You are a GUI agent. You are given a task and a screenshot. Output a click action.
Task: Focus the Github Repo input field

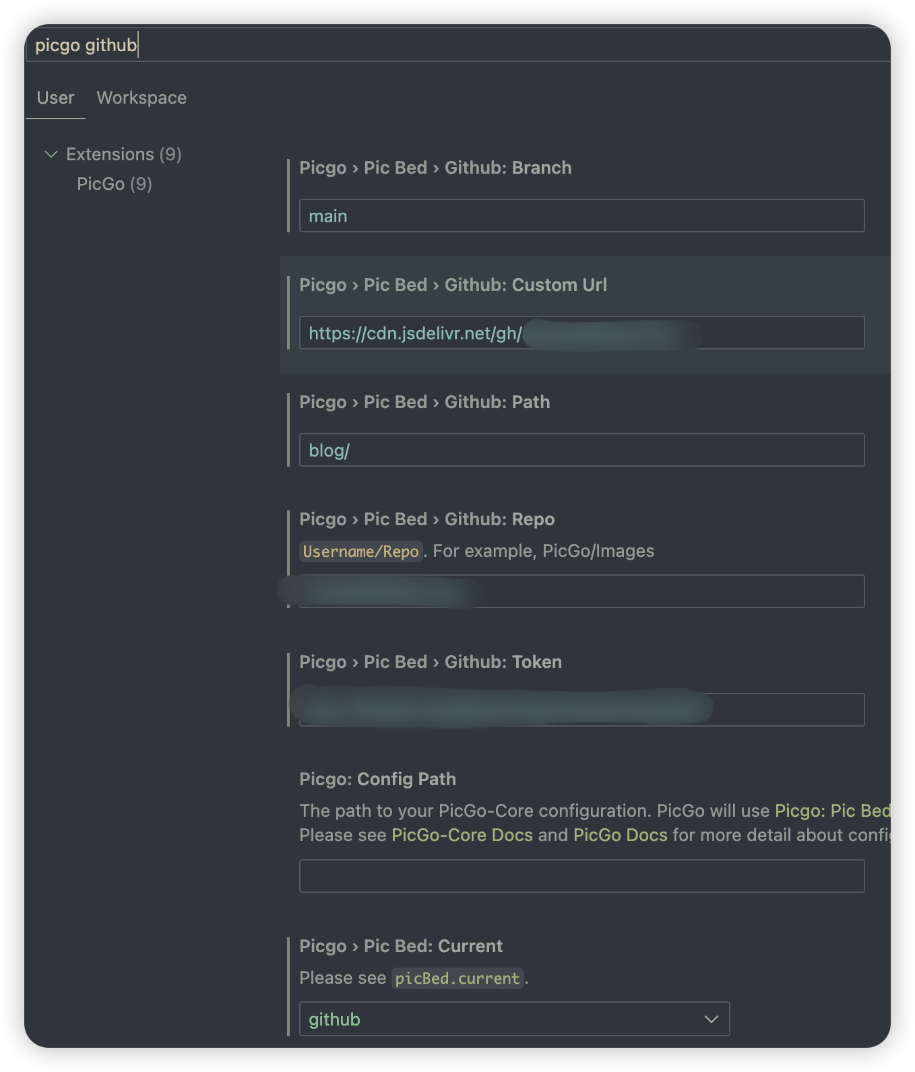[x=582, y=592]
